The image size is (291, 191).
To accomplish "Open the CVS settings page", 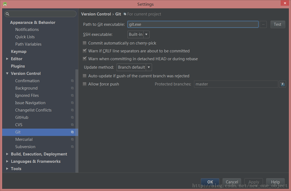I will [x=19, y=125].
